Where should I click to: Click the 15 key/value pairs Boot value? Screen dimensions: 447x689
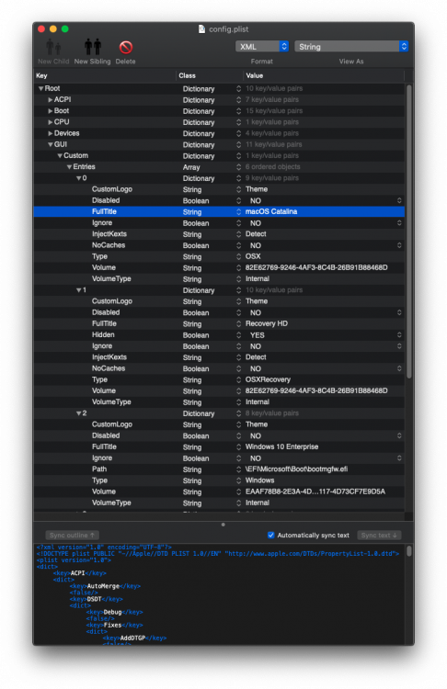click(274, 111)
